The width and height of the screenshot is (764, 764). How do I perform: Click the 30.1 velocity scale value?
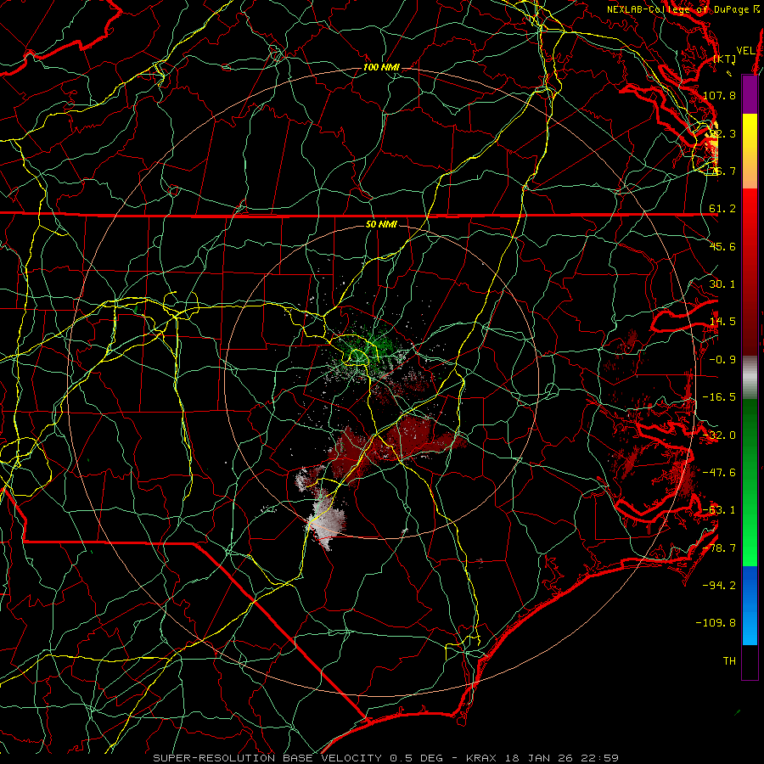tap(722, 284)
